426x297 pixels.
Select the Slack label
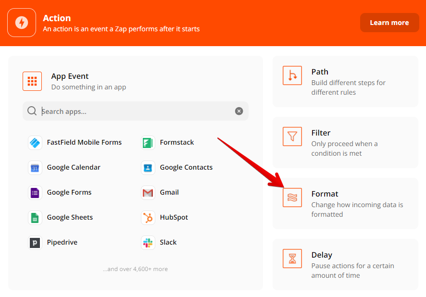[168, 242]
